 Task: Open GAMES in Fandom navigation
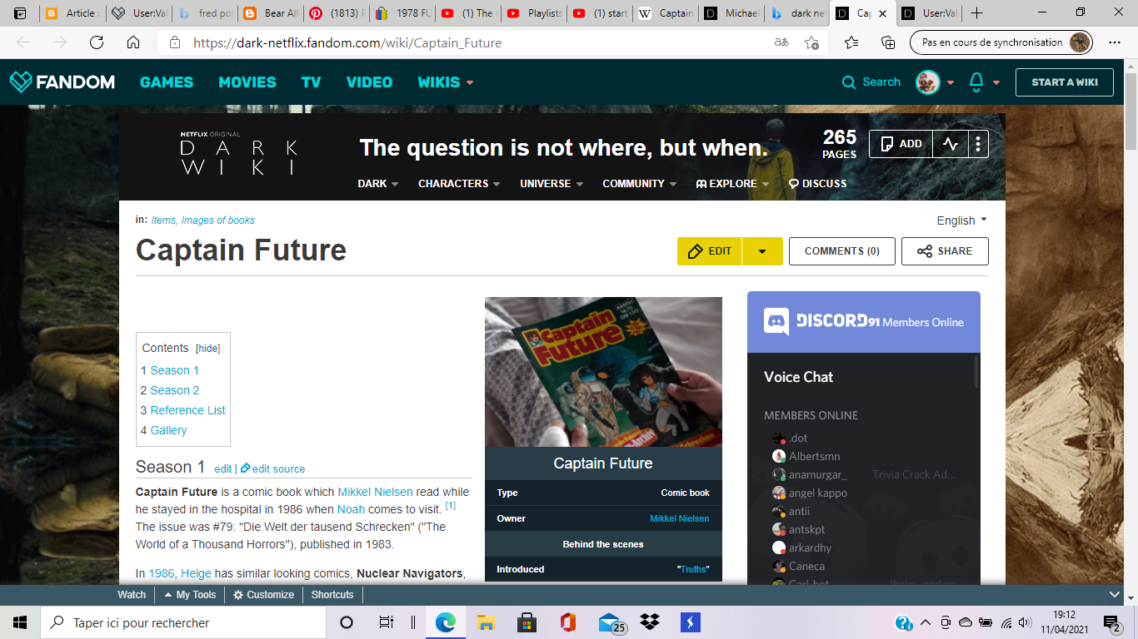click(x=167, y=82)
